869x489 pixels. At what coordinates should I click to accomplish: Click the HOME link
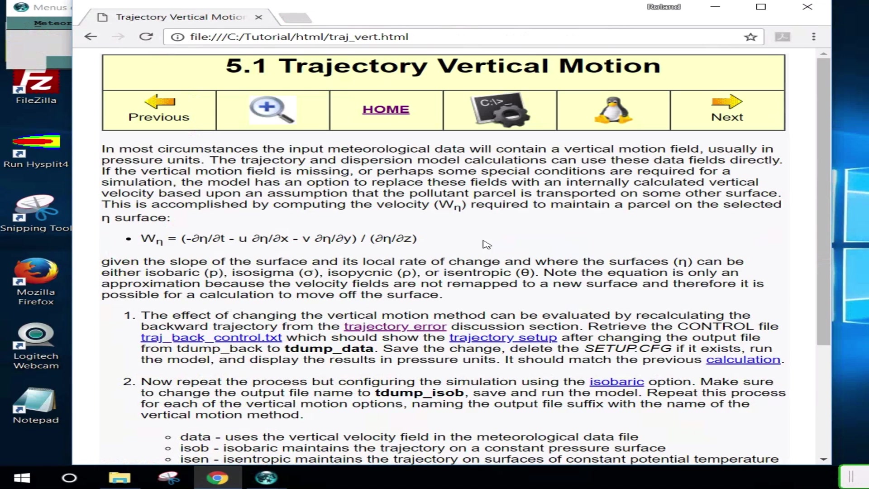tap(386, 110)
